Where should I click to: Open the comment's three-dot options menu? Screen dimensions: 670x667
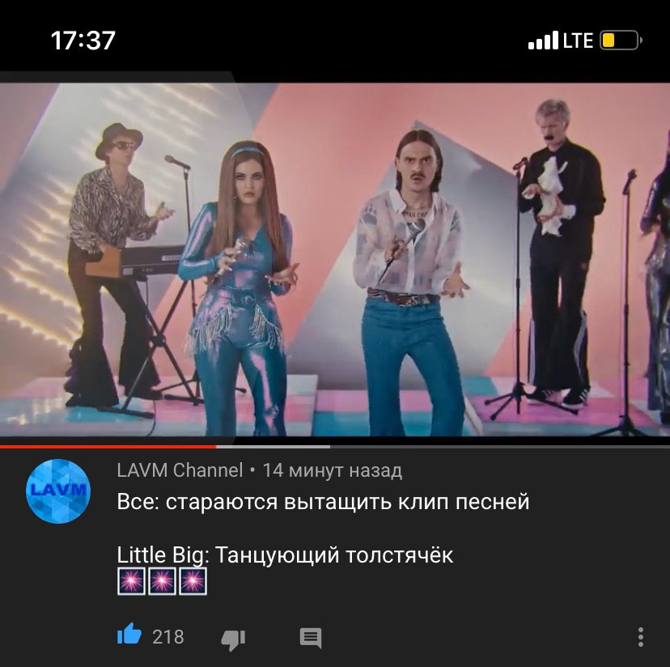pos(640,636)
